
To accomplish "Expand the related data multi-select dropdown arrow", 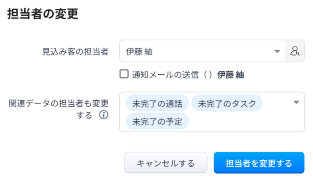I will tap(296, 103).
